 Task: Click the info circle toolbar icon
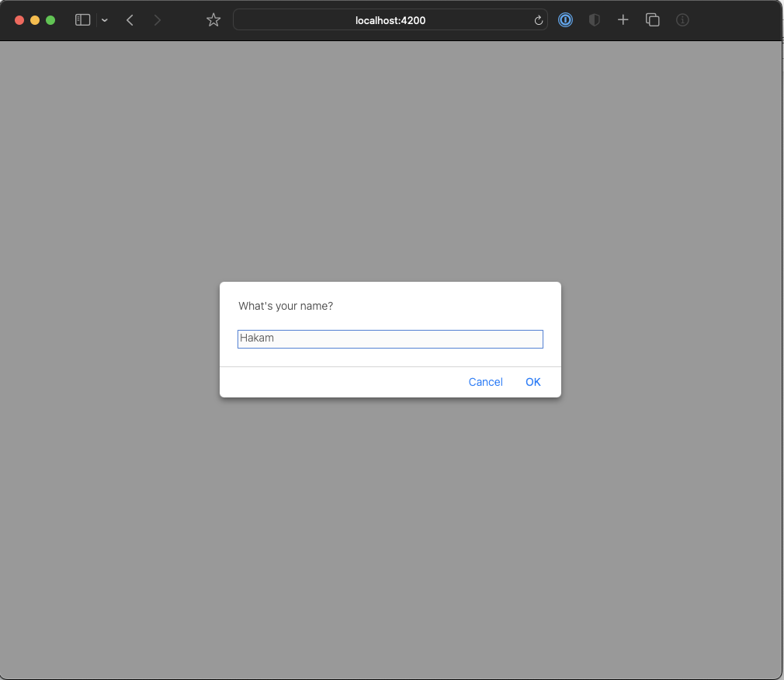click(682, 20)
